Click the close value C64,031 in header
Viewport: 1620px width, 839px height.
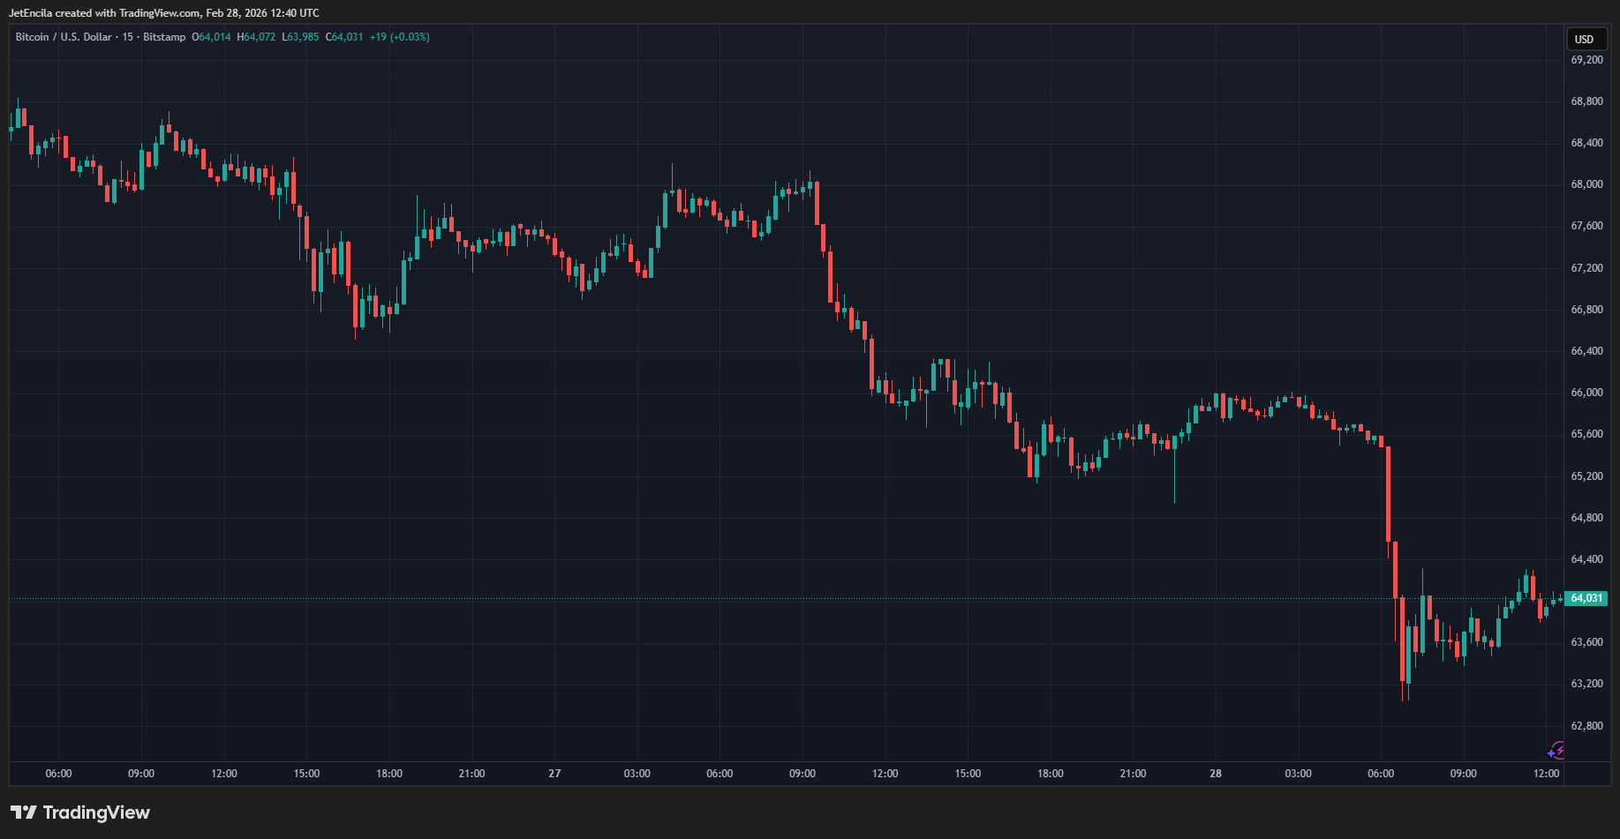[x=344, y=37]
